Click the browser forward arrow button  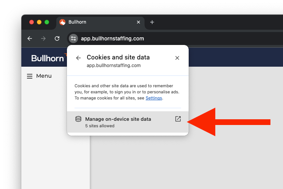(43, 38)
